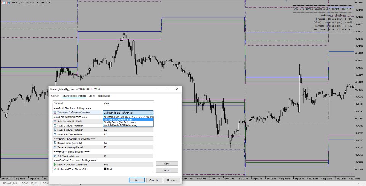Open the Parâmetros de entrada tab
This screenshot has width=366, height=186.
point(74,96)
